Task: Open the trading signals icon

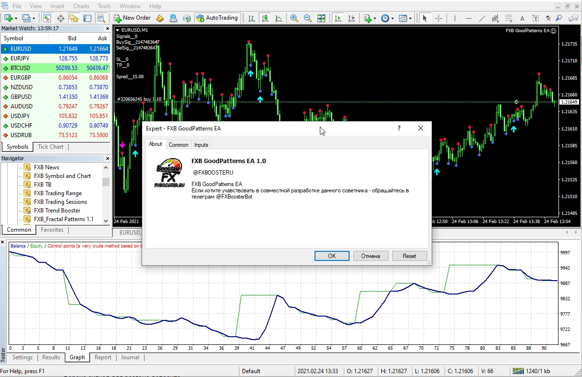Action: tap(187, 18)
